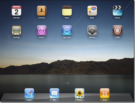Launch the iTunes app icon
The width and height of the screenshot is (135, 103).
point(42,30)
